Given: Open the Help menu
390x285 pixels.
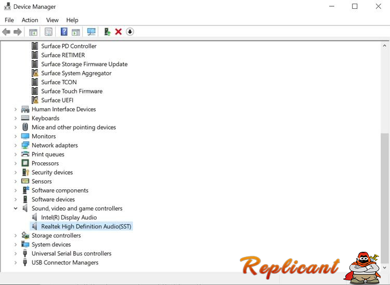Looking at the screenshot, I should (x=72, y=20).
